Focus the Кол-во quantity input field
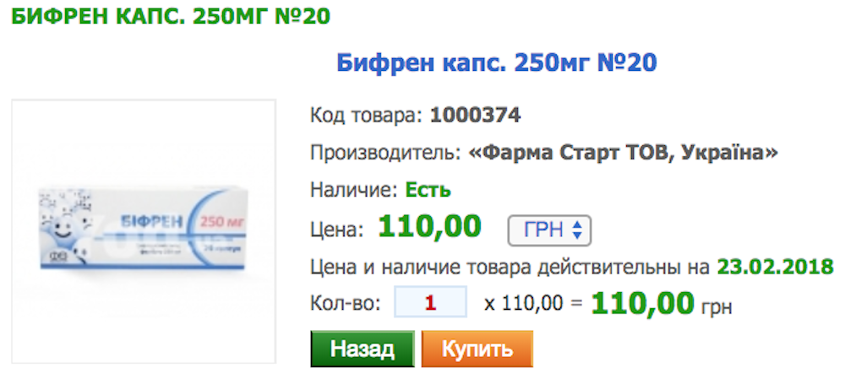This screenshot has width=845, height=390. coord(431,301)
